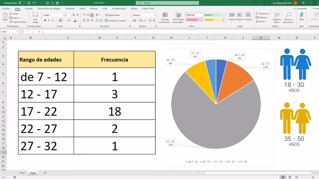Screen dimensions: 319x179
Task: Click the Compartir button
Action: tap(300, 9)
